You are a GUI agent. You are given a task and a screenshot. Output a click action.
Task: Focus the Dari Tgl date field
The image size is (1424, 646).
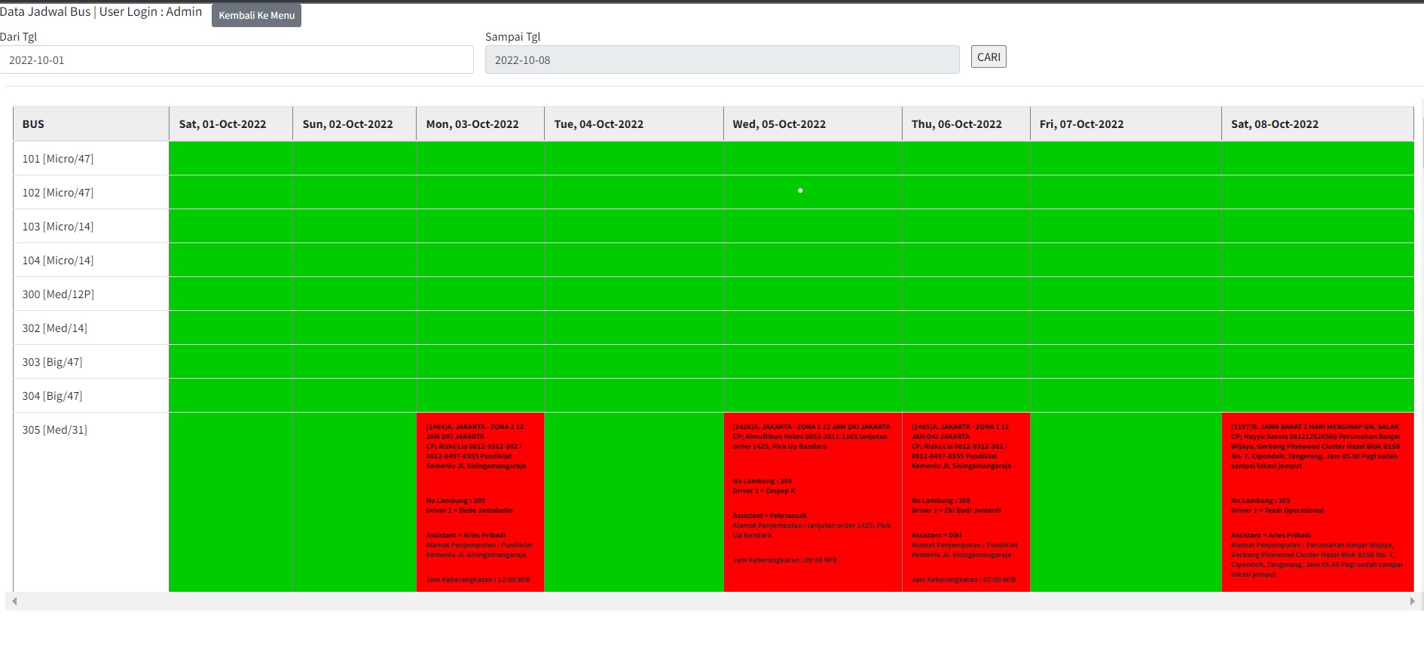(237, 59)
